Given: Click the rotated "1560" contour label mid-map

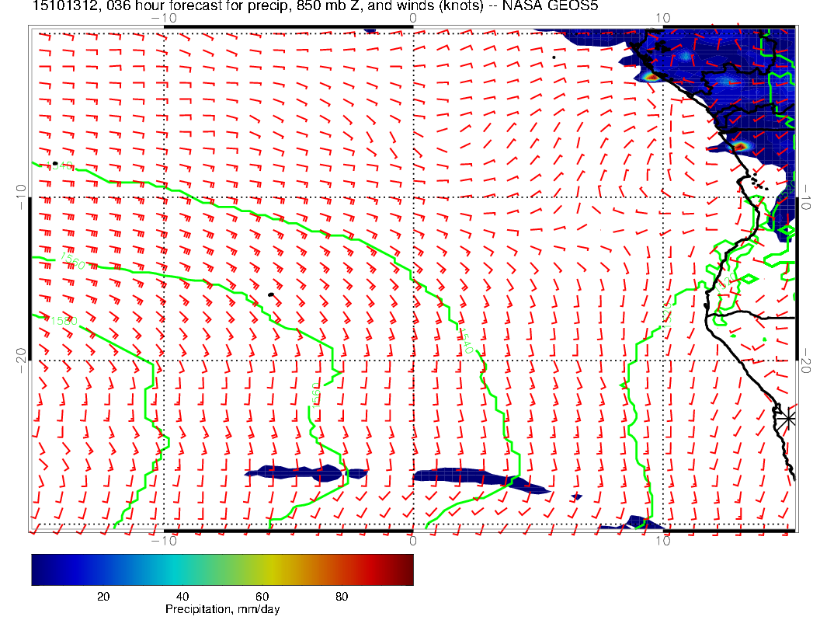Looking at the screenshot, I should 315,395.
